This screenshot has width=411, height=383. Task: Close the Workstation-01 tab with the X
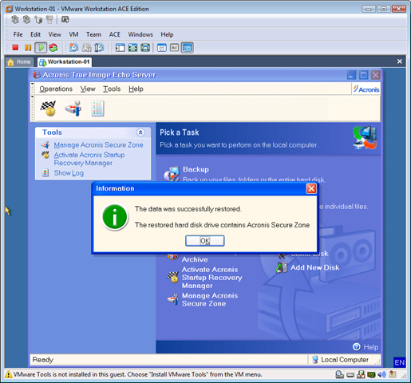pyautogui.click(x=400, y=61)
